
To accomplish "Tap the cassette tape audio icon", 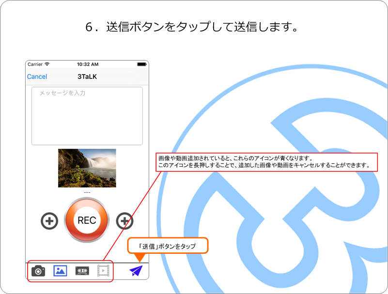I will [x=82, y=271].
